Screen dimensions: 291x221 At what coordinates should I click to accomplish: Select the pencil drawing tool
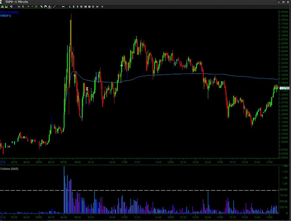[x=41, y=6]
